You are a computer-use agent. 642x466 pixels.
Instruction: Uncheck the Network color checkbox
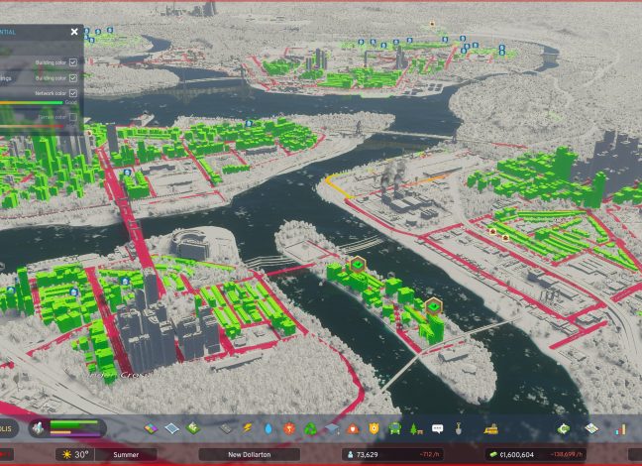tap(73, 93)
